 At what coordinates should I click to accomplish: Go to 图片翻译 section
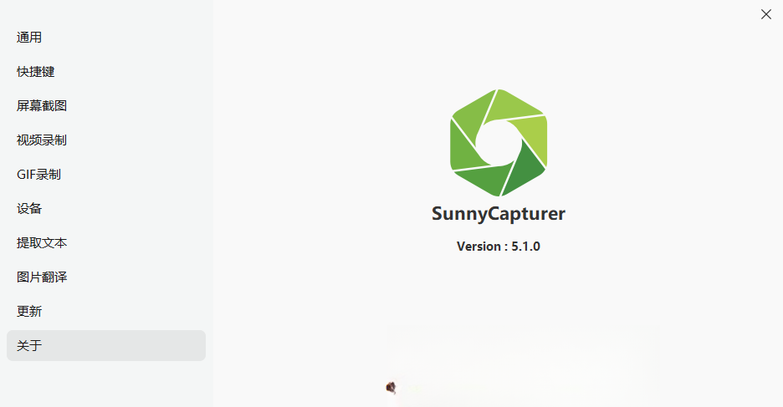(106, 277)
